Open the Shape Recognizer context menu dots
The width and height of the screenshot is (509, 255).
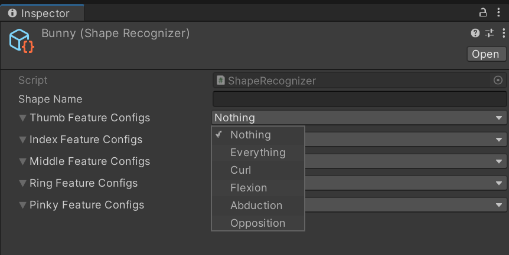(504, 33)
